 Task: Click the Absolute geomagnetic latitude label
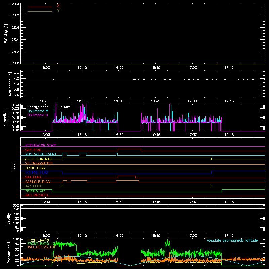point(232,240)
